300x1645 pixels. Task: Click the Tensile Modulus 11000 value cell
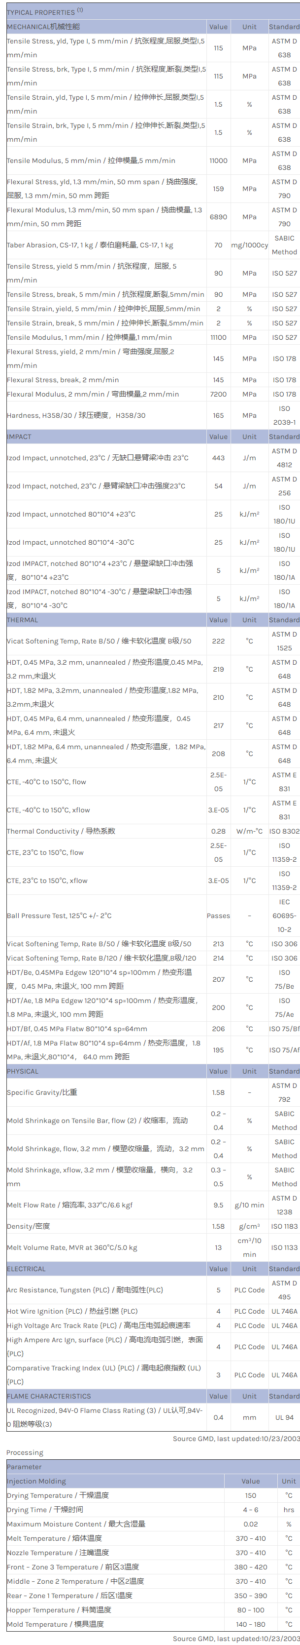point(218,161)
